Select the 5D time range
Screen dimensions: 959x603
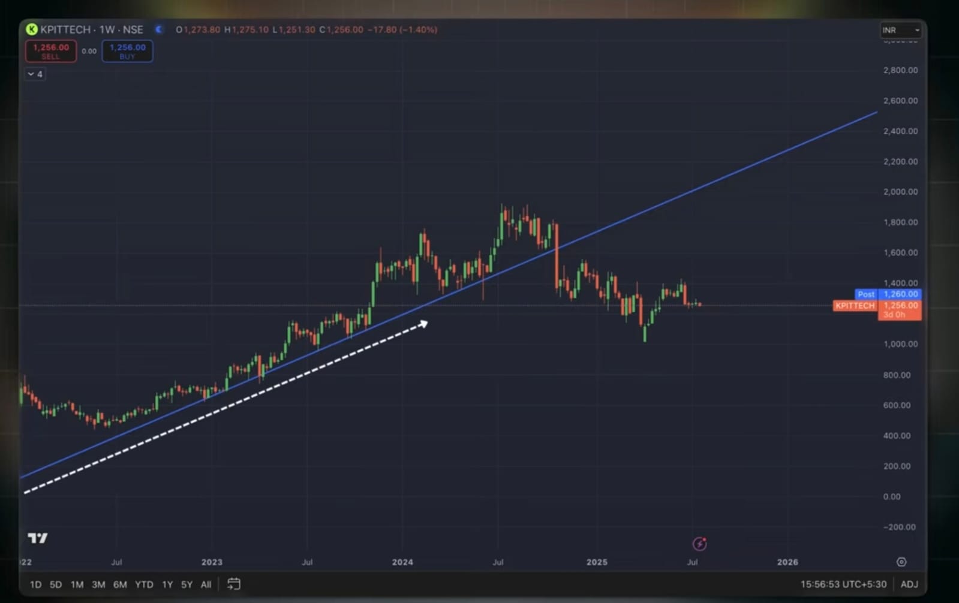(x=56, y=584)
